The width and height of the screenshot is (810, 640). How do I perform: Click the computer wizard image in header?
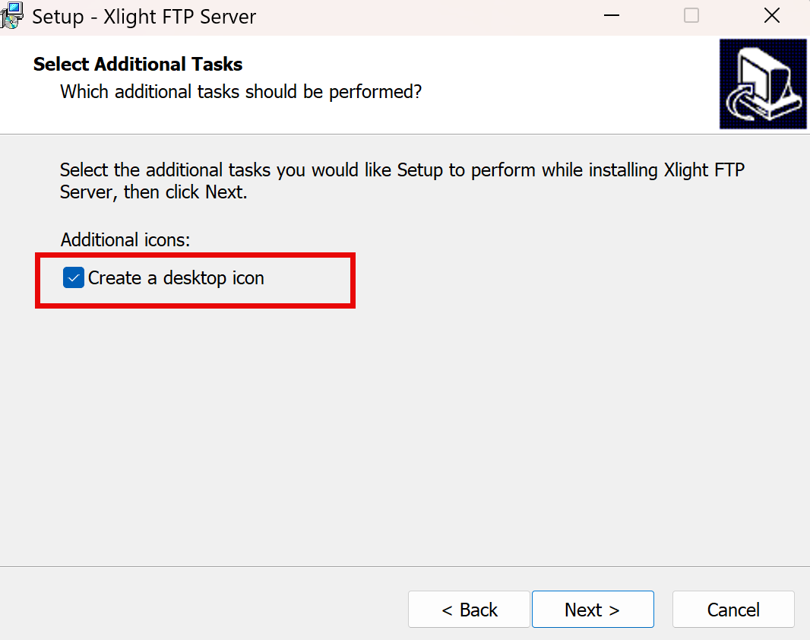tap(762, 84)
